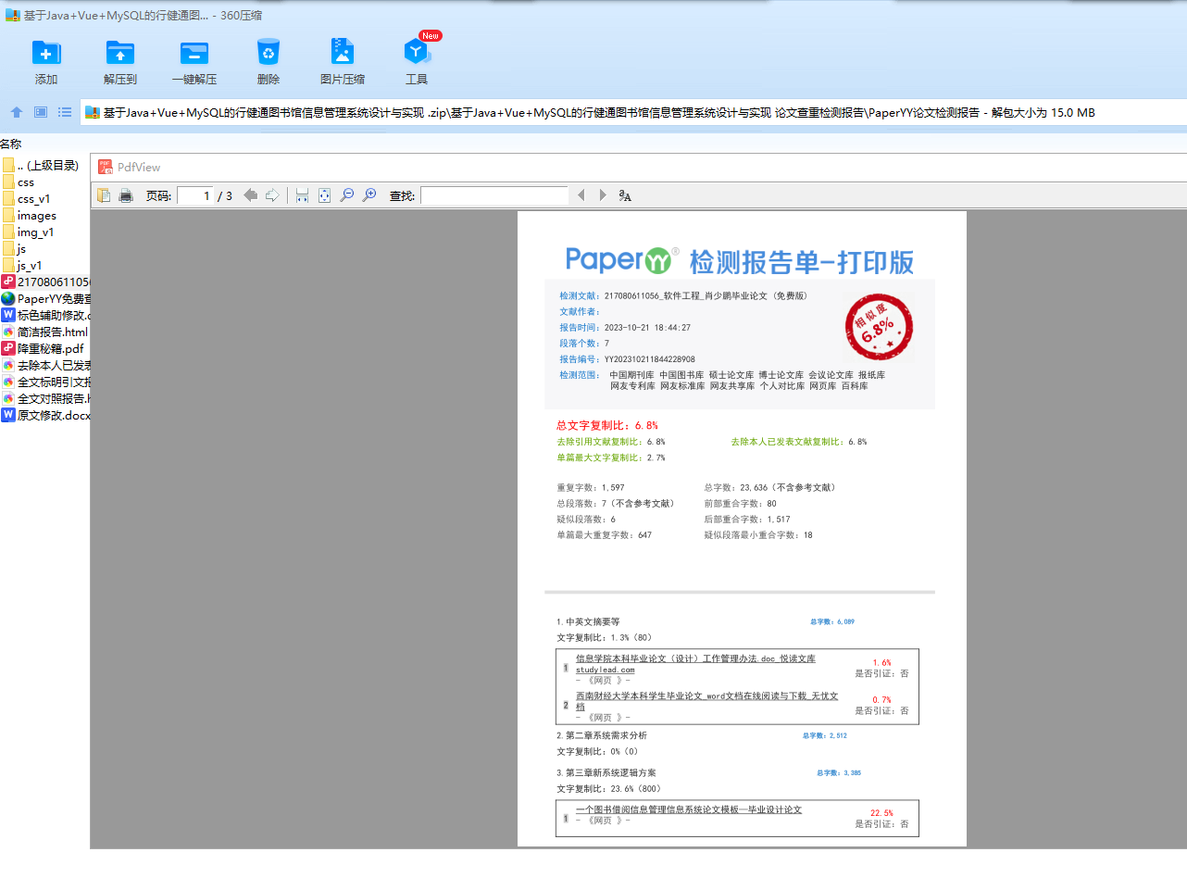
Task: Go to the previous PDF page
Action: click(250, 195)
